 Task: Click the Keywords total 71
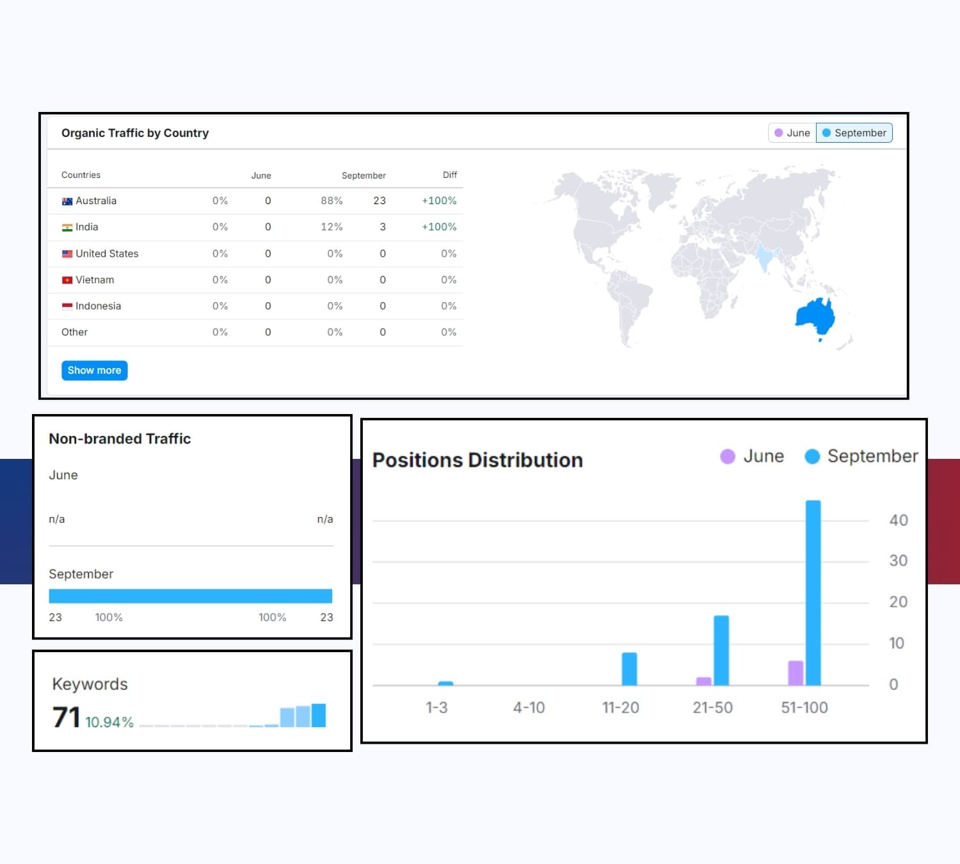pyautogui.click(x=67, y=717)
